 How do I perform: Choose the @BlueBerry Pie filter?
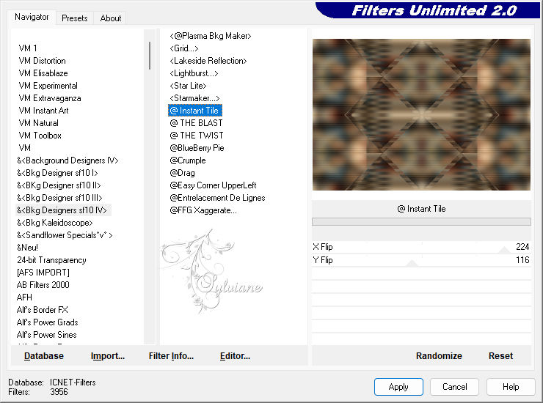tap(197, 148)
